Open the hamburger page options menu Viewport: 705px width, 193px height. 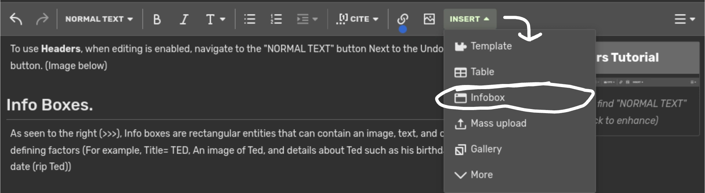(684, 19)
